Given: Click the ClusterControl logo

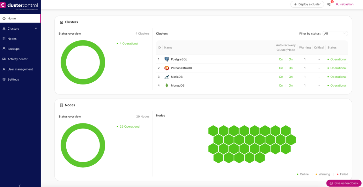Looking at the screenshot, I should 20,6.
